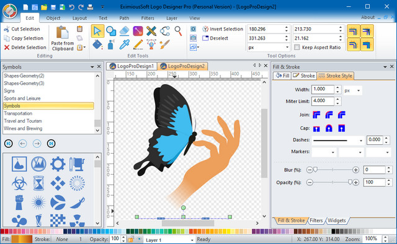Screen dimensions: 397x244
Task: Open the Object ribbon tab
Action: (53, 18)
